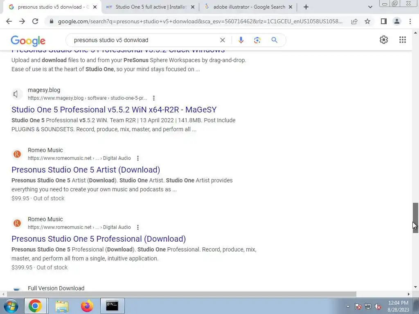Click the Google logo
419x314 pixels.
[x=28, y=40]
